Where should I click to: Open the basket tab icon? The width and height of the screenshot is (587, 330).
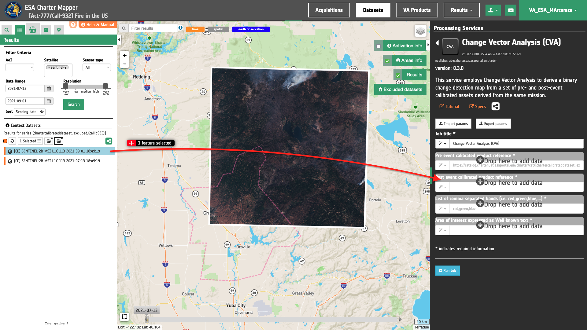(x=33, y=30)
